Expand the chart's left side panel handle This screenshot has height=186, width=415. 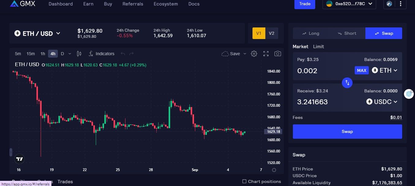[11, 152]
